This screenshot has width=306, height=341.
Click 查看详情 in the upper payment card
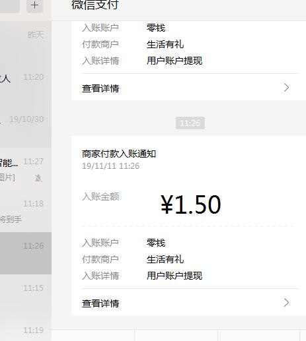[x=100, y=88]
